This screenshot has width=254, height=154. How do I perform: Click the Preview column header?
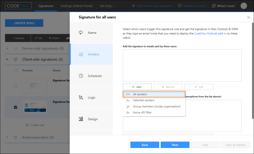27,70
